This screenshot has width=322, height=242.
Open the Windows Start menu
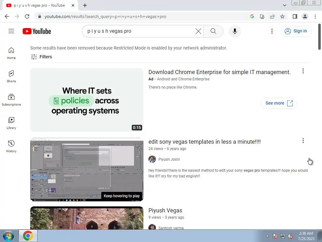(x=8, y=236)
